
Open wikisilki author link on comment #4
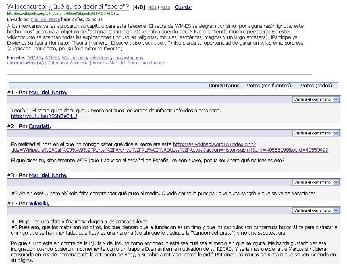[39, 204]
